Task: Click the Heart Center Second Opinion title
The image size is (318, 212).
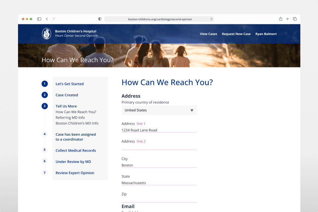Action: [76, 36]
